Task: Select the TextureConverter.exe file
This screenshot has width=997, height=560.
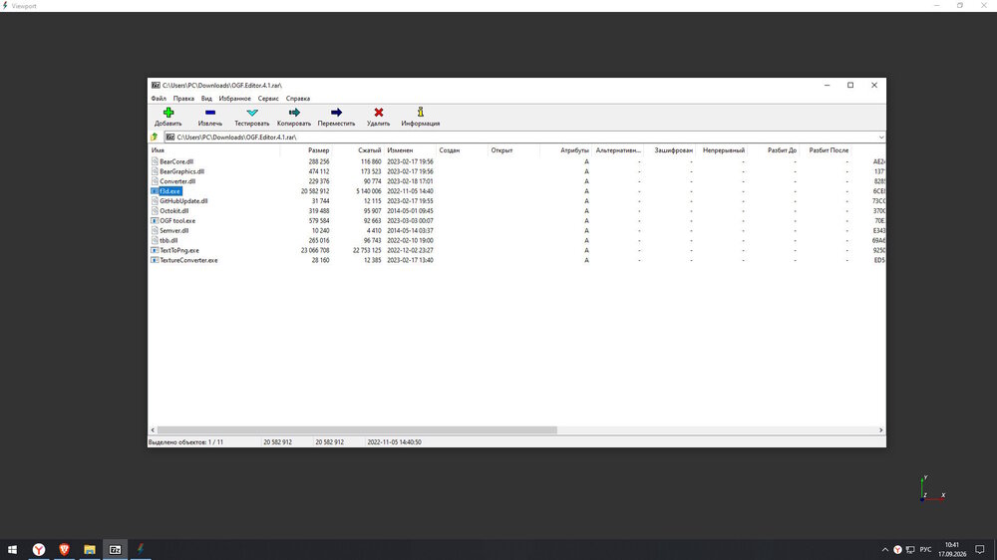Action: tap(188, 260)
